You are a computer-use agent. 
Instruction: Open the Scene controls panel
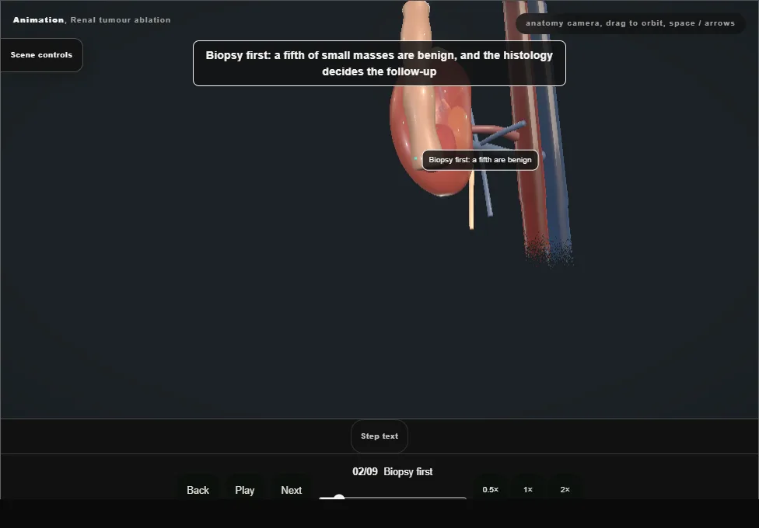[x=42, y=55]
